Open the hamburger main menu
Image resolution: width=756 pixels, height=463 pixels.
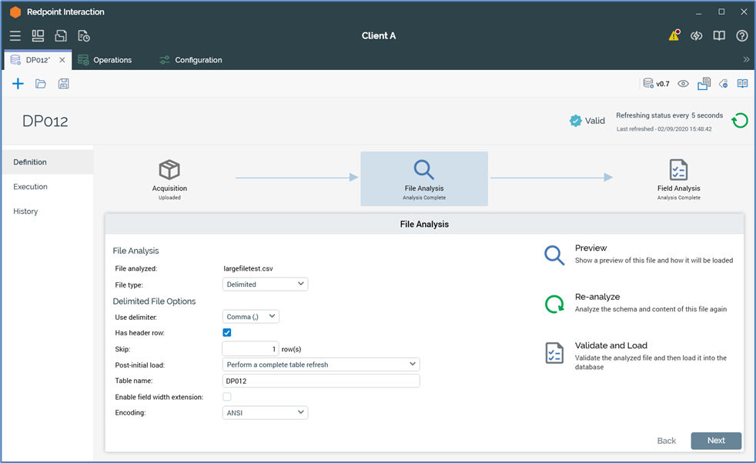coord(15,36)
